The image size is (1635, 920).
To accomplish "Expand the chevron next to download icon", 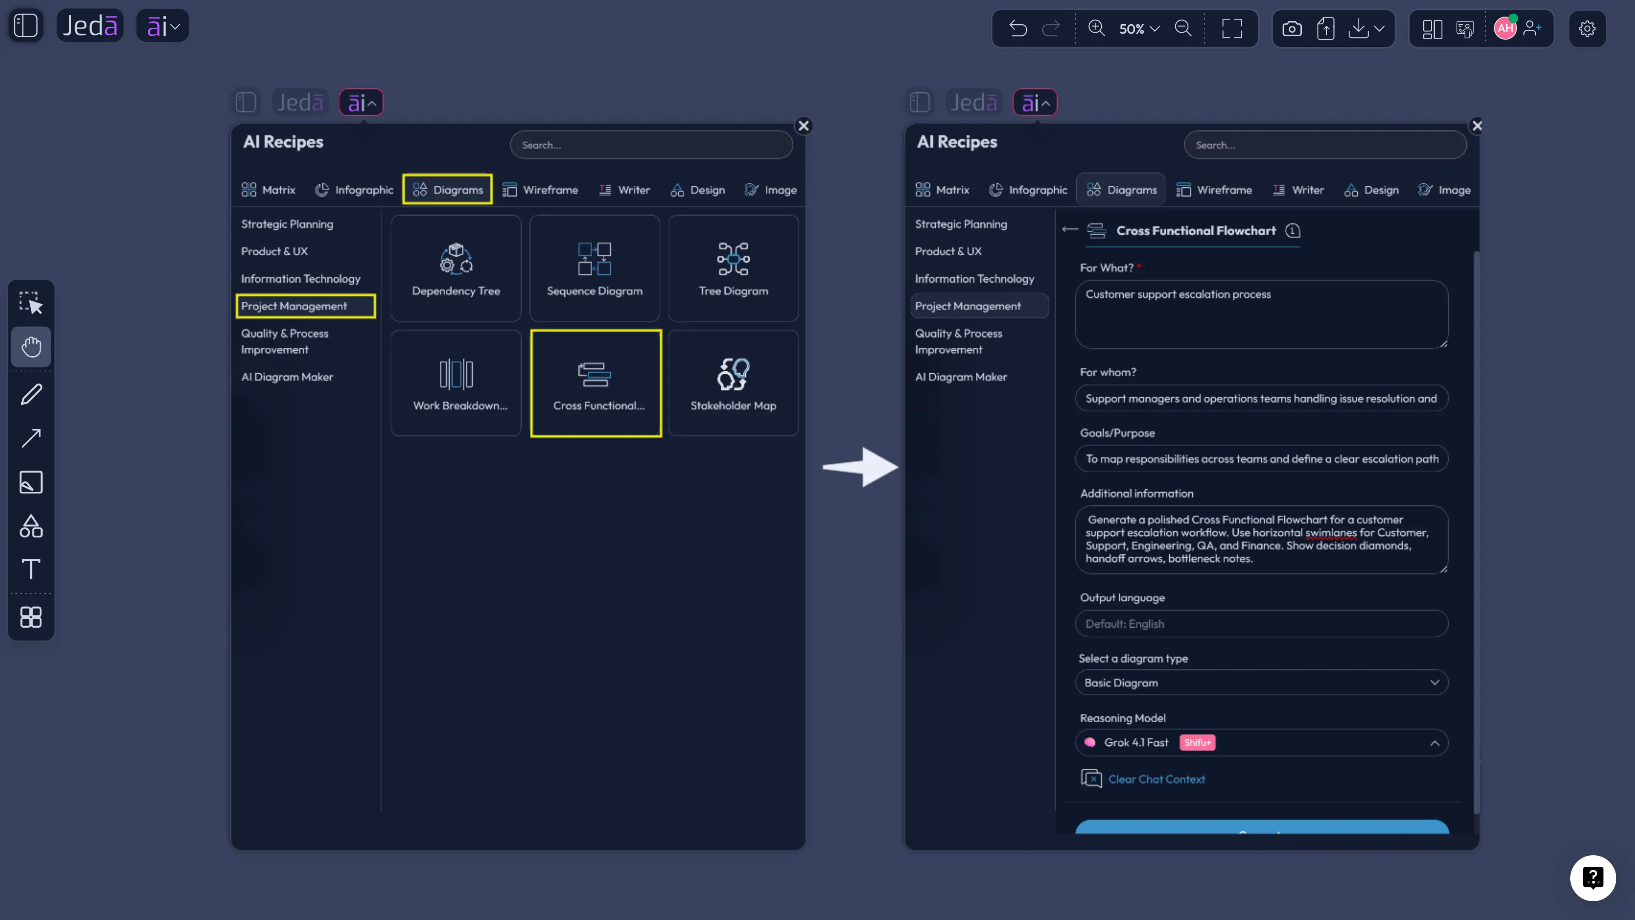I will [1379, 29].
